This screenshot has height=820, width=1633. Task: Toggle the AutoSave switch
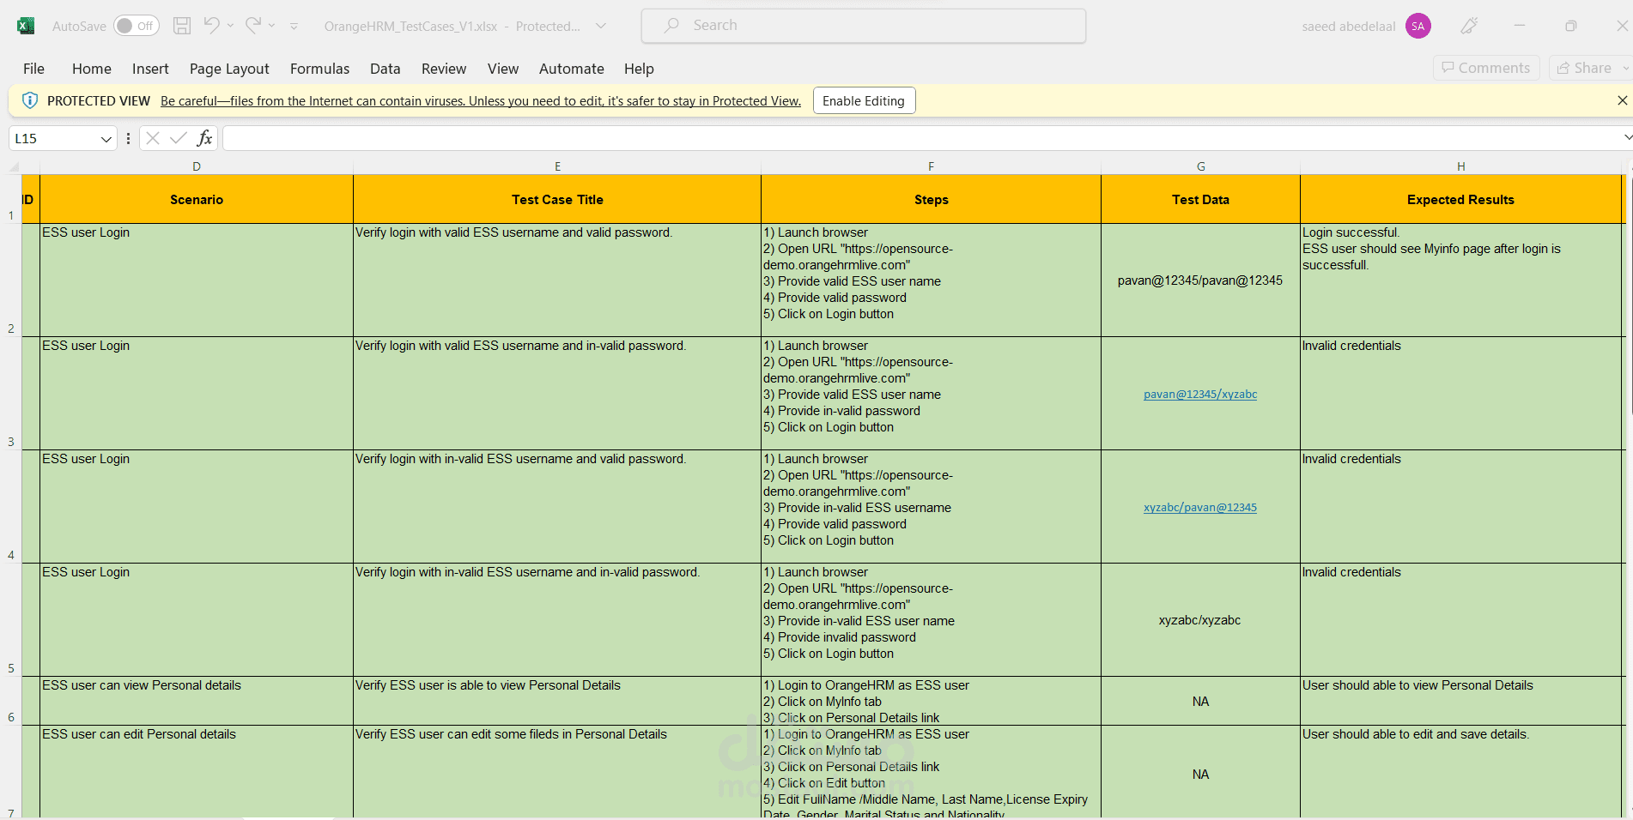[x=136, y=26]
